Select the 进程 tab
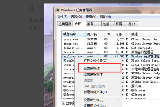Viewport: 160px width, 107px height. coord(79,24)
